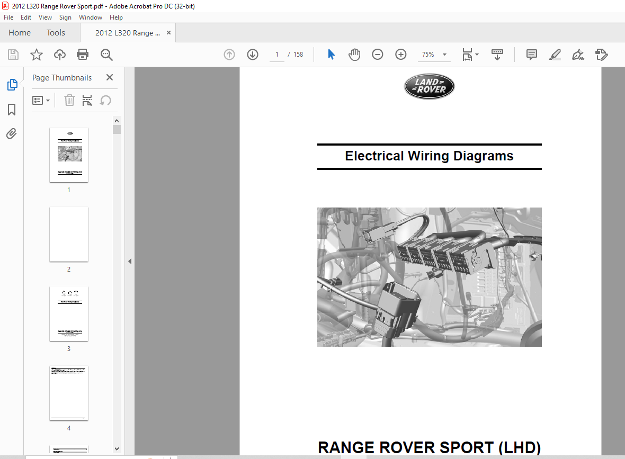The width and height of the screenshot is (625, 459).
Task: Click the current page number field
Action: tap(277, 55)
